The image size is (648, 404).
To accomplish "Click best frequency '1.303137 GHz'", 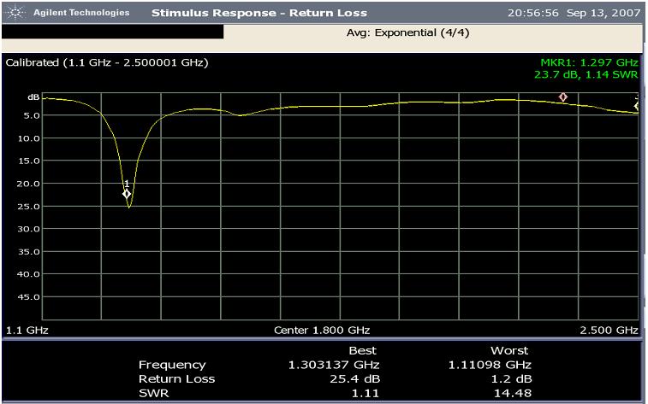I will [x=334, y=366].
